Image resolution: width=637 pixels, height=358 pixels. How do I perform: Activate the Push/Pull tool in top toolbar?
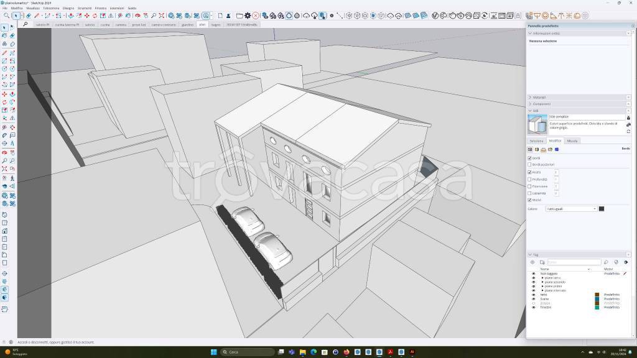coord(71,16)
